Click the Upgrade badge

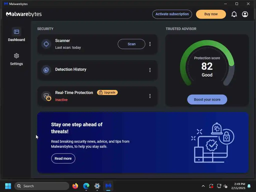click(x=107, y=92)
